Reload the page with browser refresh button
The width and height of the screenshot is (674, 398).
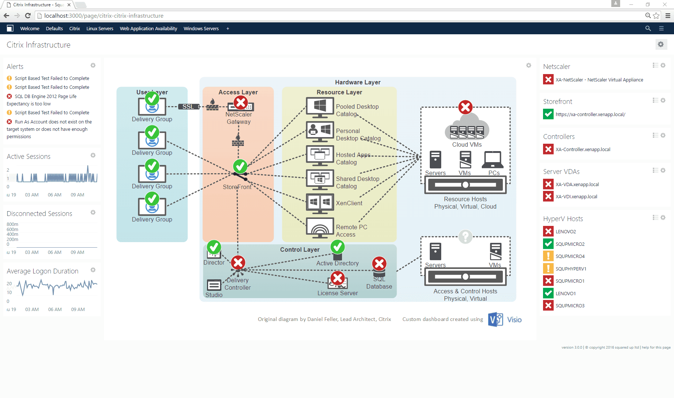[x=28, y=15]
